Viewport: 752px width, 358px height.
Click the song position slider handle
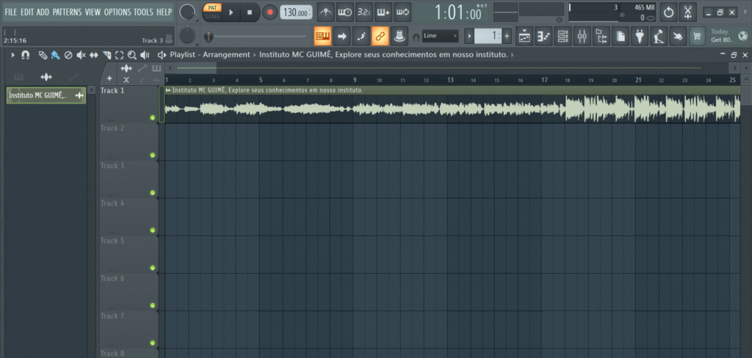pos(209,37)
